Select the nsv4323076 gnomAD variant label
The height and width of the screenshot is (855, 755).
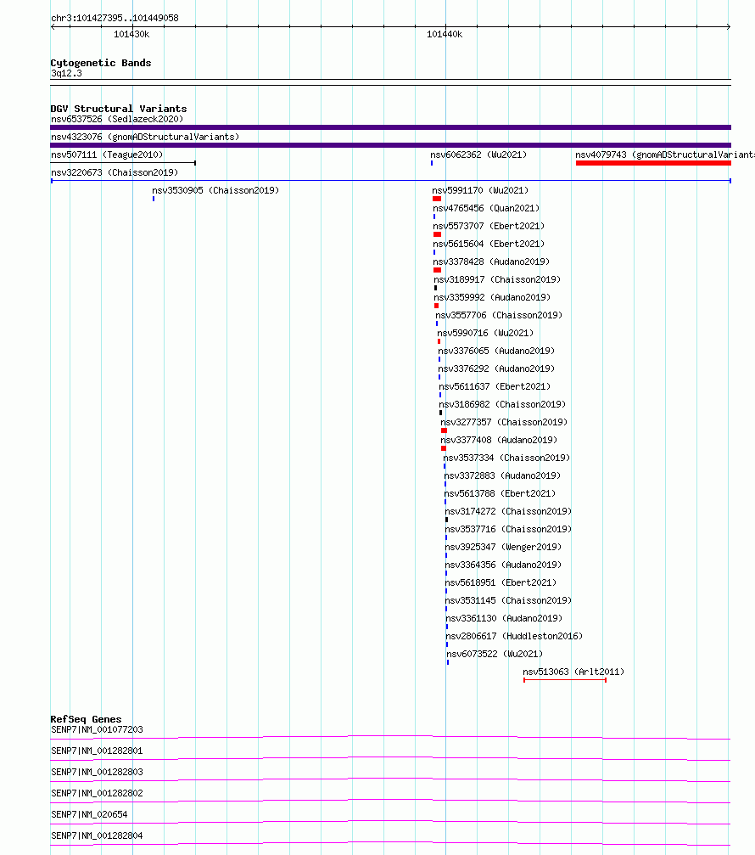[145, 138]
